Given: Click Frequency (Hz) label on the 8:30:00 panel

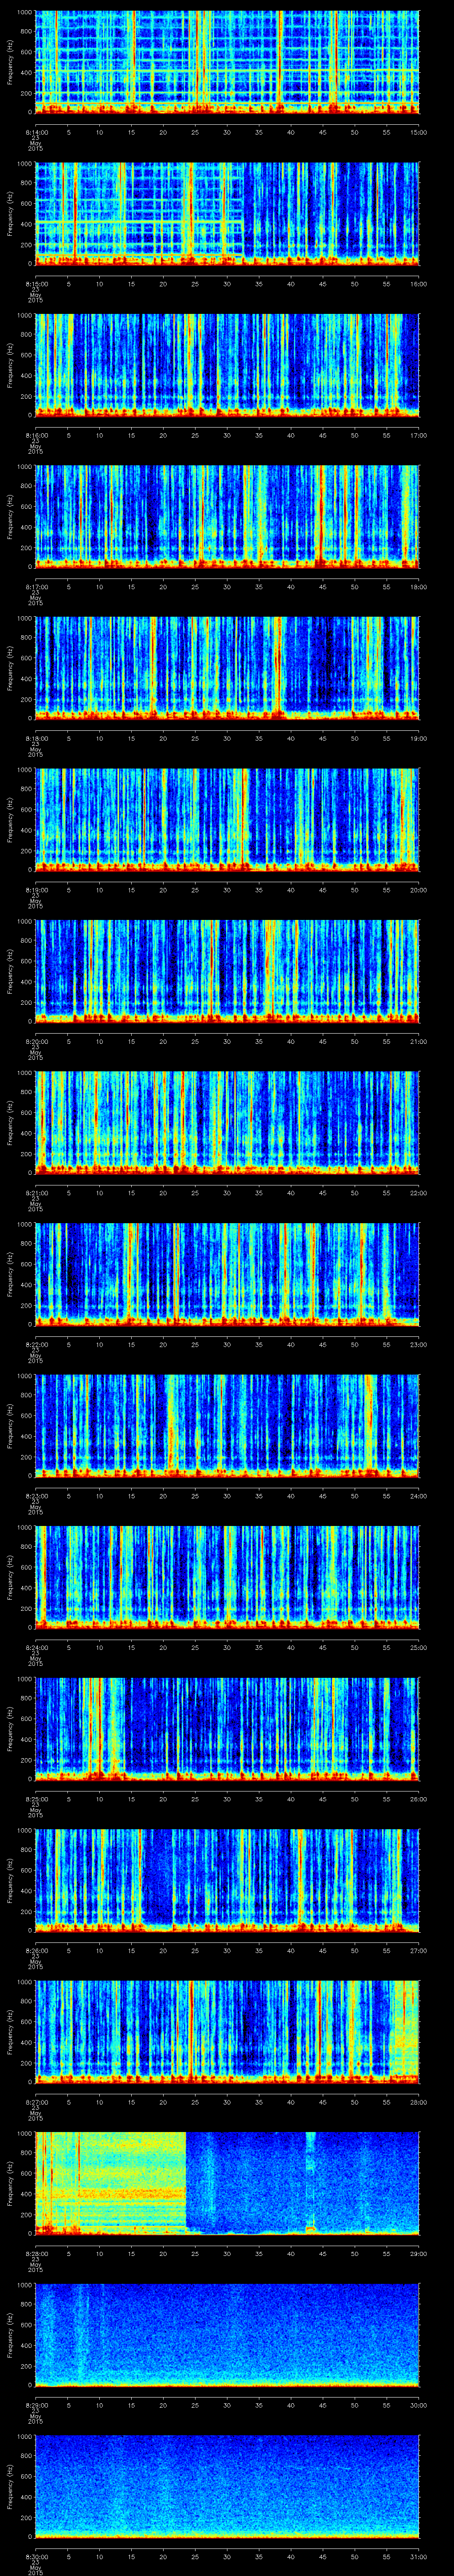Looking at the screenshot, I should click(x=10, y=2485).
